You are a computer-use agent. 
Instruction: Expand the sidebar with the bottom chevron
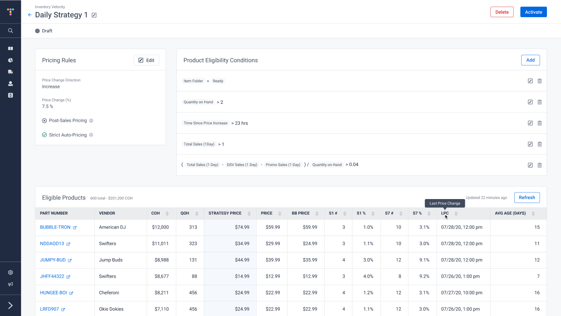click(11, 305)
